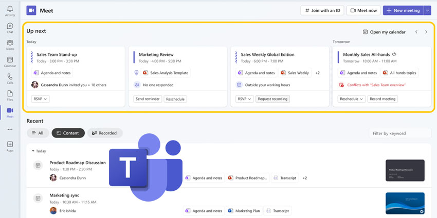This screenshot has width=437, height=218.
Task: Open Agenda and notes for Sales Weekly Global Edition
Action: [257, 73]
